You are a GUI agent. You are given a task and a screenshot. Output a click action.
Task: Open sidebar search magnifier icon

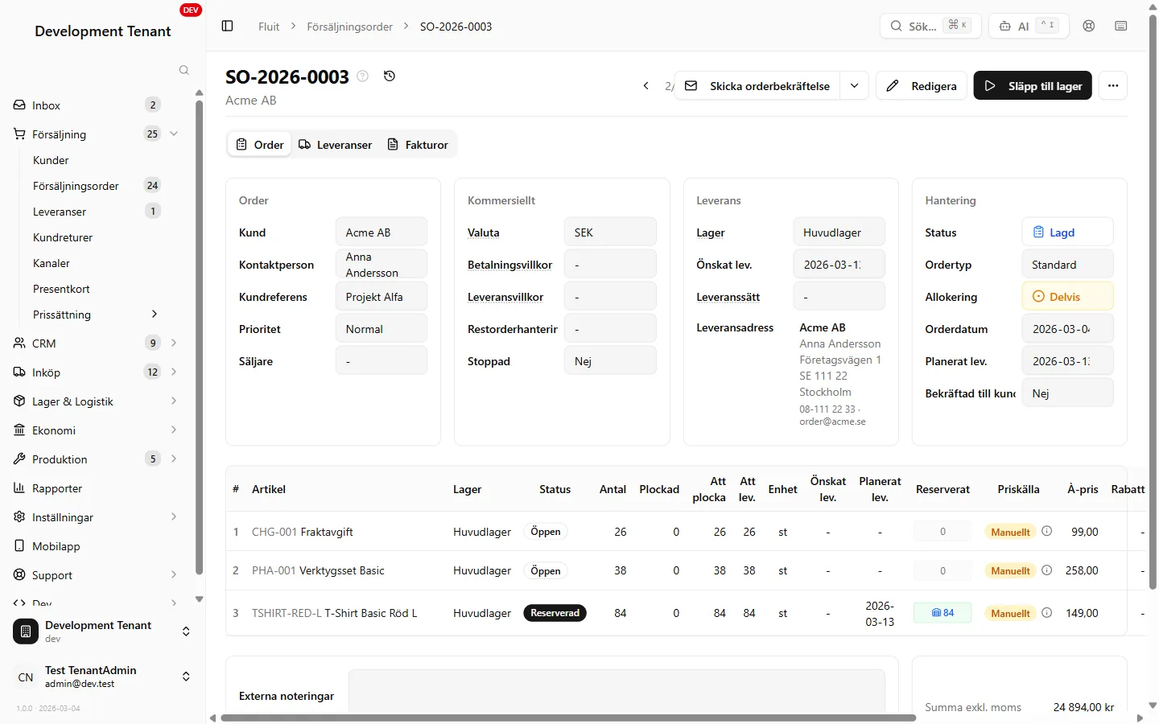(184, 70)
